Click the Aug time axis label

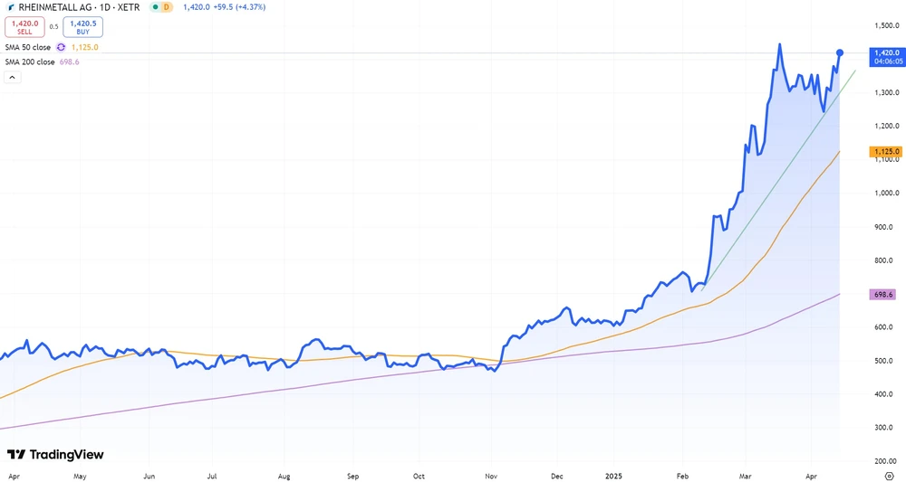[284, 477]
